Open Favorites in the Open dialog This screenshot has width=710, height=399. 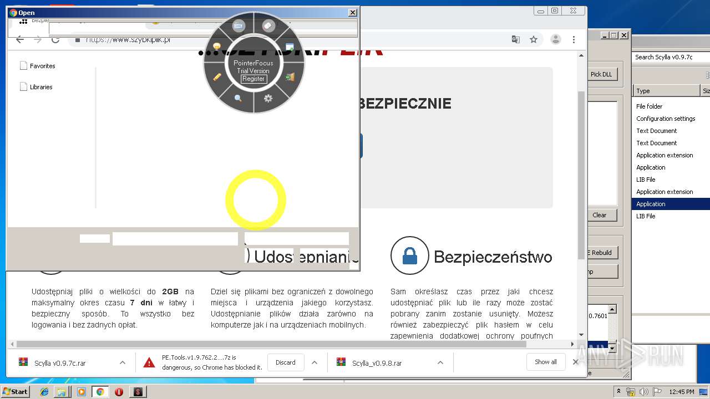(38, 66)
